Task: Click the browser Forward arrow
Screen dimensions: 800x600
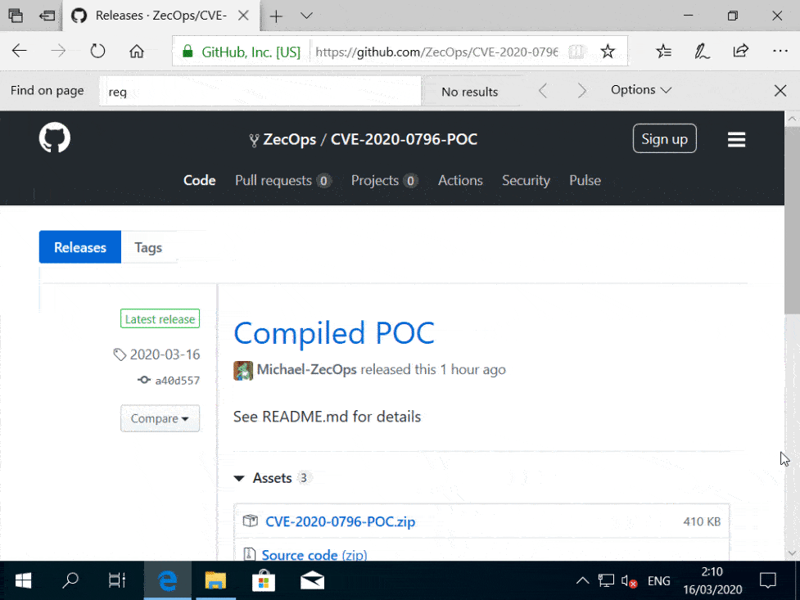Action: tap(58, 51)
